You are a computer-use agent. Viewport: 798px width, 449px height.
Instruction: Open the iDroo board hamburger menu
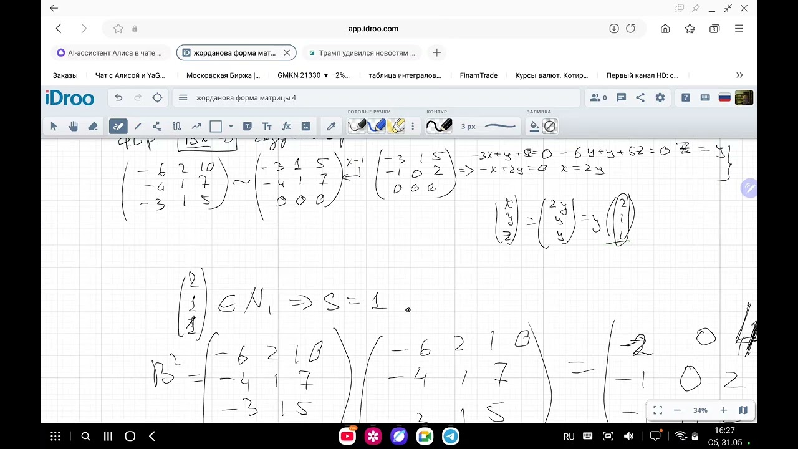click(x=183, y=98)
